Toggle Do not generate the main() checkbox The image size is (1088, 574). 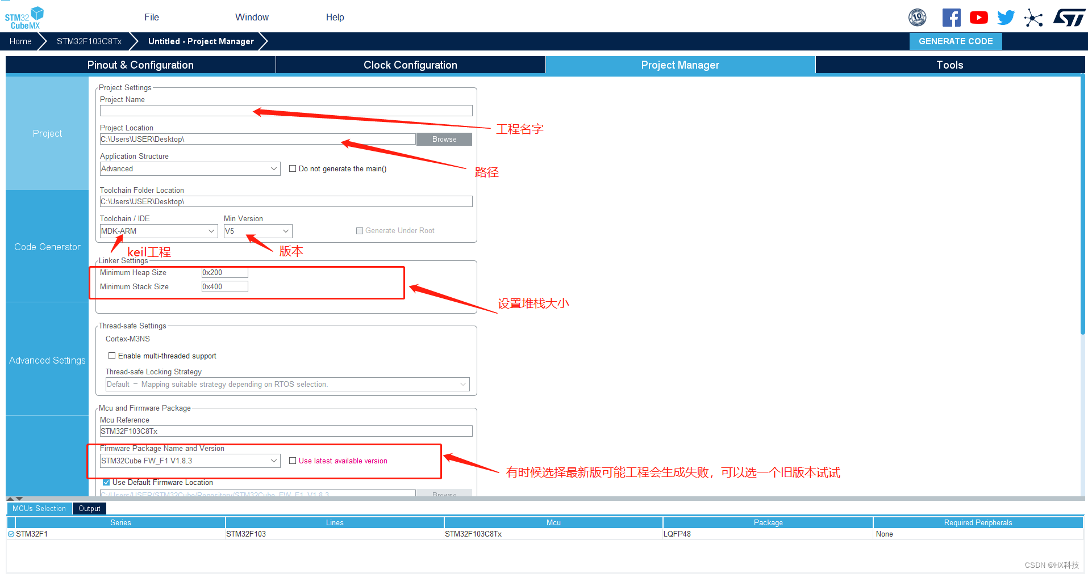[x=293, y=168]
